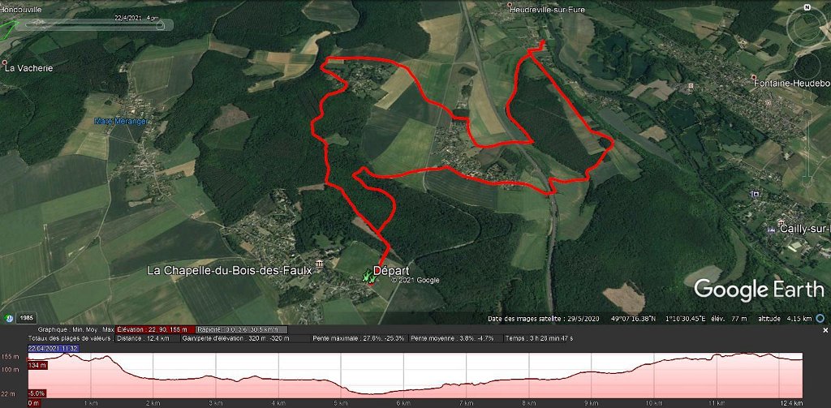The height and width of the screenshot is (408, 831).
Task: Click the look-around compass ring control
Action: coord(806,27)
